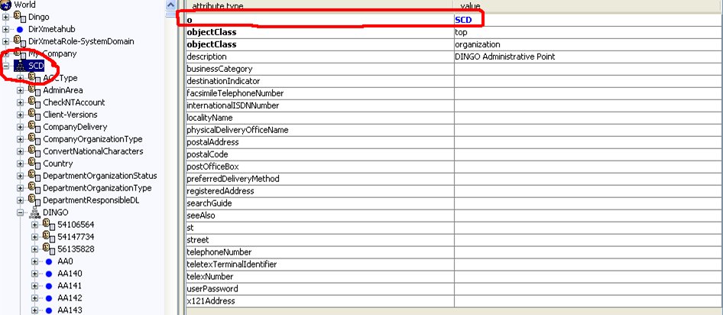Image resolution: width=723 pixels, height=315 pixels.
Task: Click the description attribute name
Action: tap(206, 57)
